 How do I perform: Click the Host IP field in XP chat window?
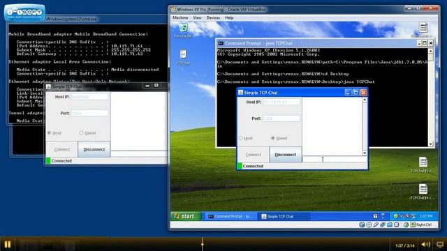click(x=281, y=102)
